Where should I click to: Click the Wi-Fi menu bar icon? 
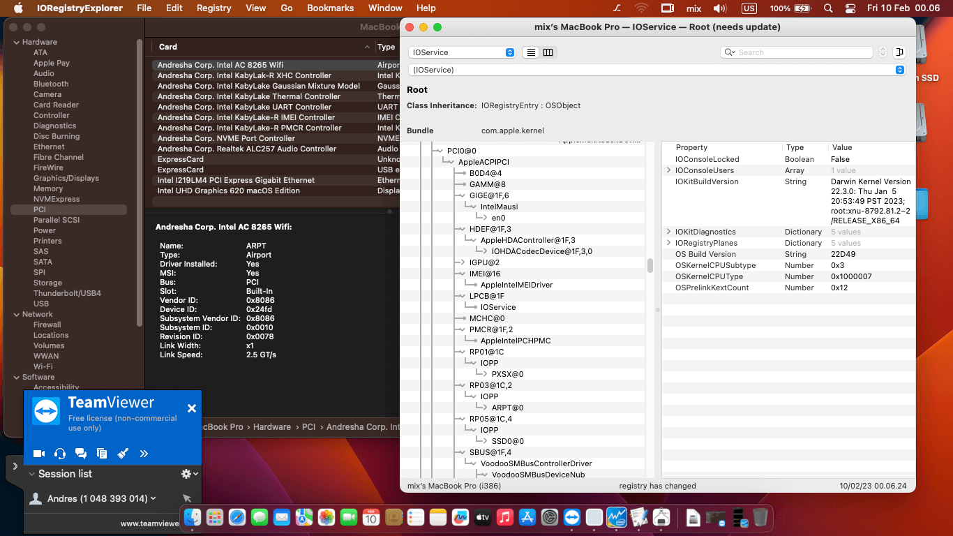click(641, 8)
